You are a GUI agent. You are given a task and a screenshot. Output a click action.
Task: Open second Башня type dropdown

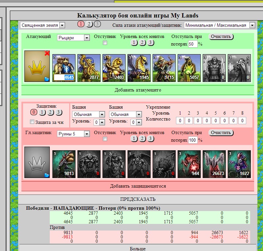tap(126, 114)
